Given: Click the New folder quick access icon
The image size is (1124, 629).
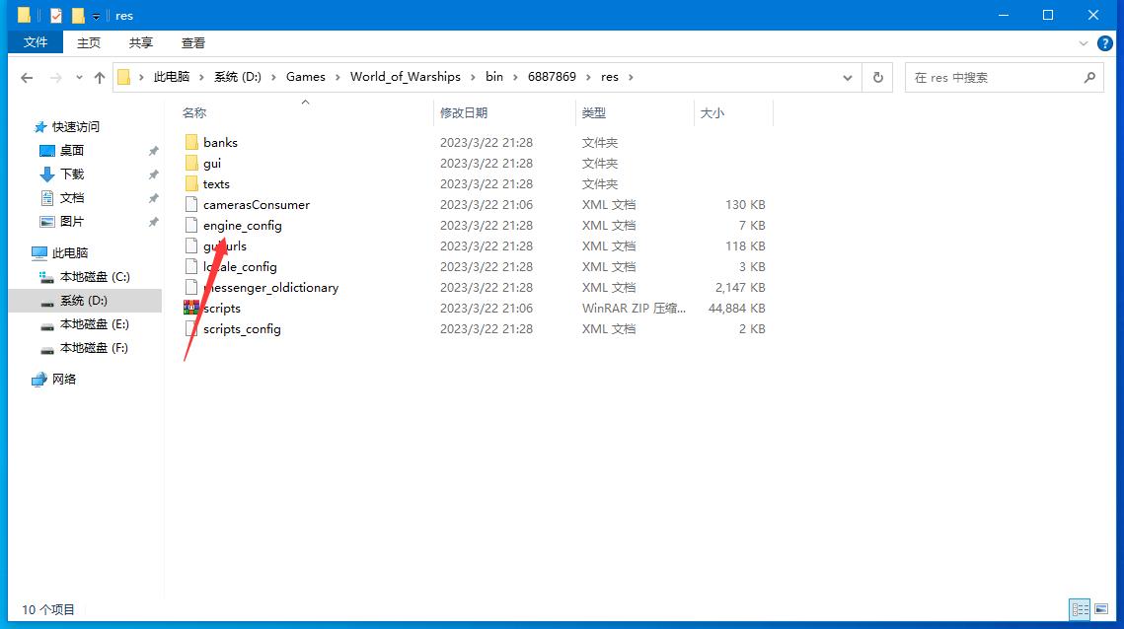Looking at the screenshot, I should (x=78, y=15).
